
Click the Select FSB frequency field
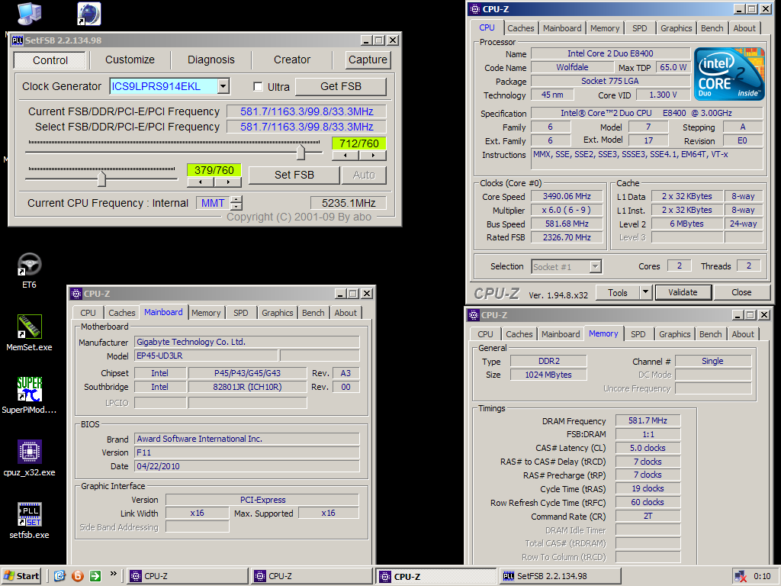point(307,127)
